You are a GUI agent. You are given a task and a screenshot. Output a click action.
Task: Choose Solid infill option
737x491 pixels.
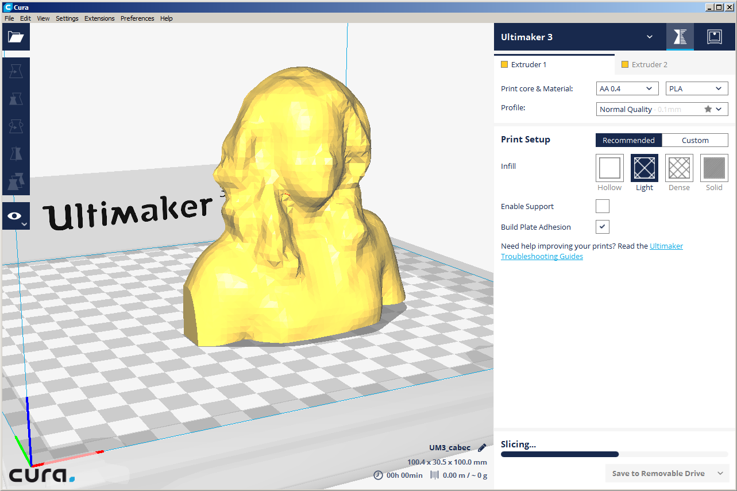point(714,168)
